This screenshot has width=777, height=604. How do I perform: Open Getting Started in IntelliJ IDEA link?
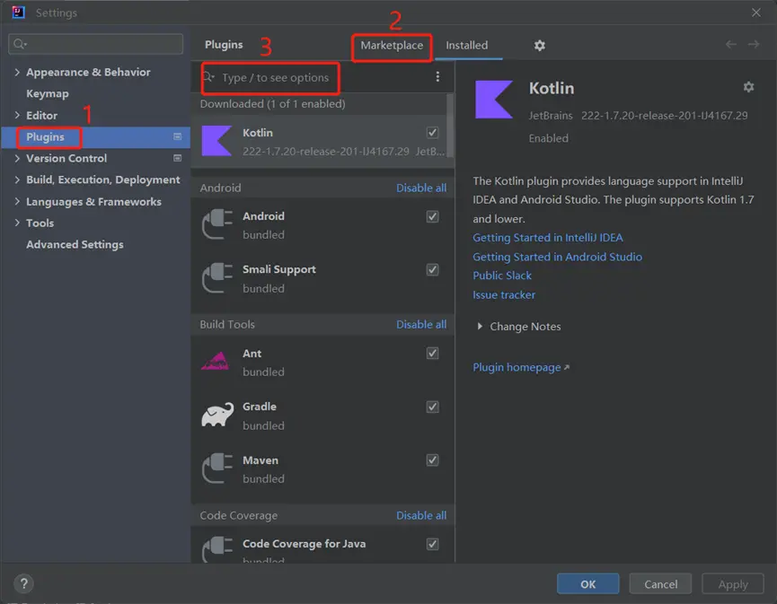pyautogui.click(x=548, y=238)
